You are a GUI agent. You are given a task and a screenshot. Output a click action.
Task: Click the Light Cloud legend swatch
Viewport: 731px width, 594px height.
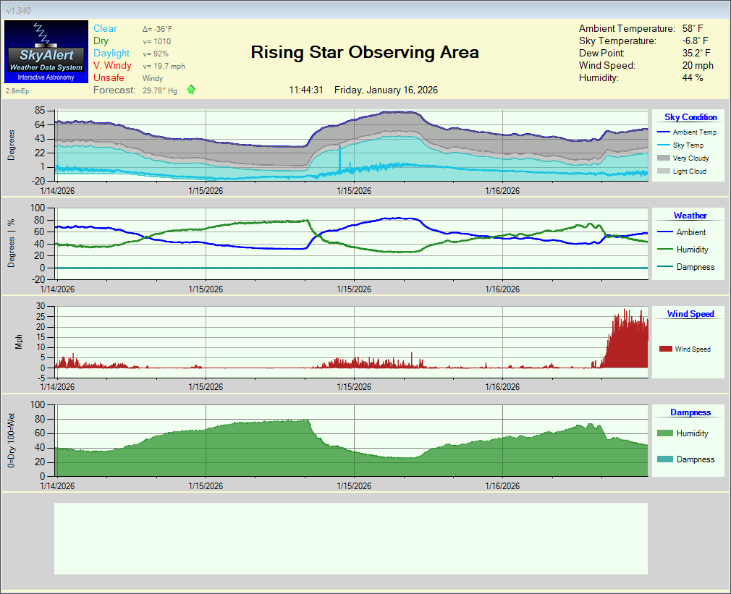click(663, 171)
